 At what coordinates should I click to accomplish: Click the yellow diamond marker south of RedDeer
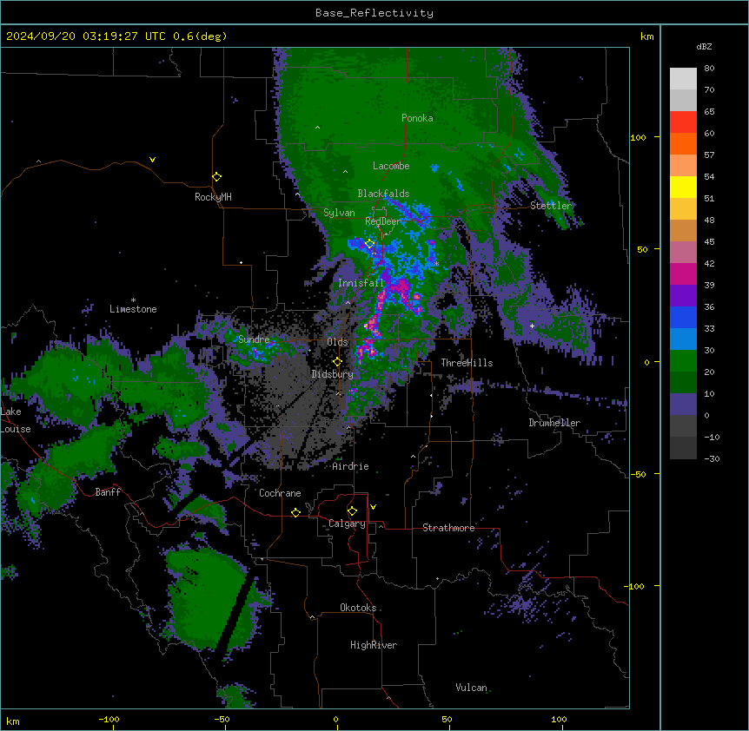370,244
